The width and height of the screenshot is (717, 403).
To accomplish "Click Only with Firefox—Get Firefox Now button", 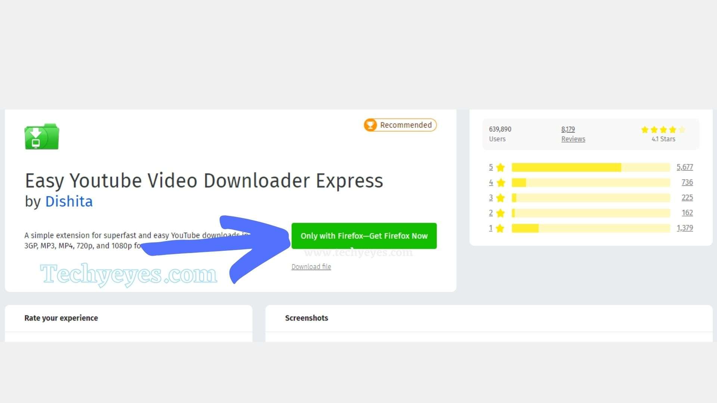I will [x=364, y=236].
